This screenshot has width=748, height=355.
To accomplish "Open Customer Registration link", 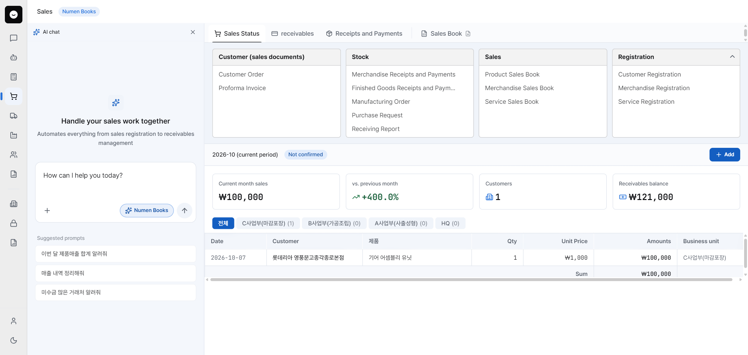I will coord(649,75).
